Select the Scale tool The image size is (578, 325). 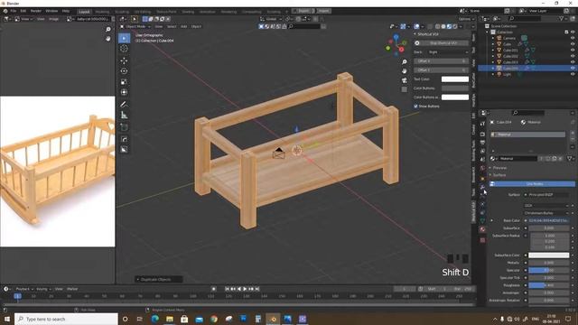click(125, 82)
